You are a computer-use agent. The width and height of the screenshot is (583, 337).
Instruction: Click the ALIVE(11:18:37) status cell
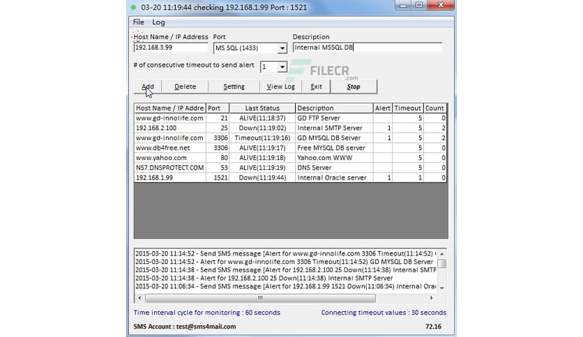pyautogui.click(x=262, y=118)
